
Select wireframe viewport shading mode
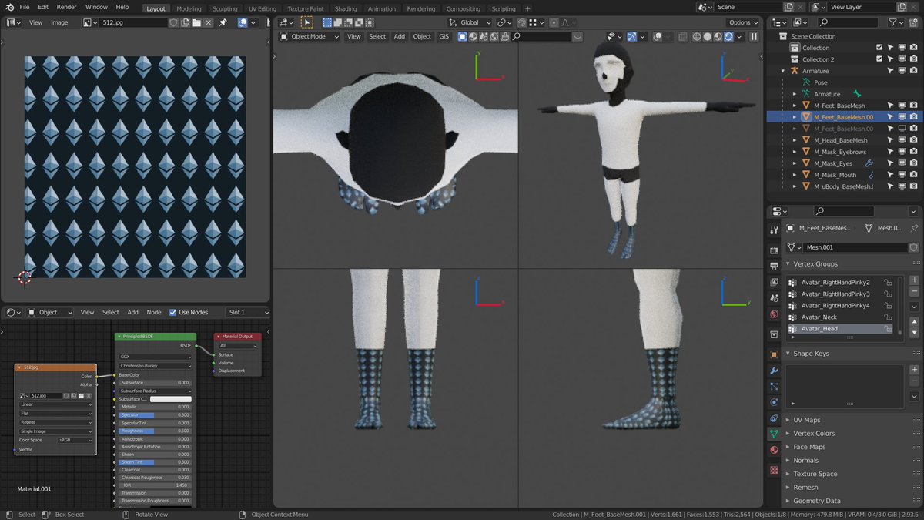[x=697, y=36]
